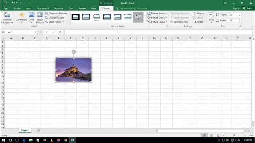
Task: Open Artistic Effects gallery
Action: point(40,18)
